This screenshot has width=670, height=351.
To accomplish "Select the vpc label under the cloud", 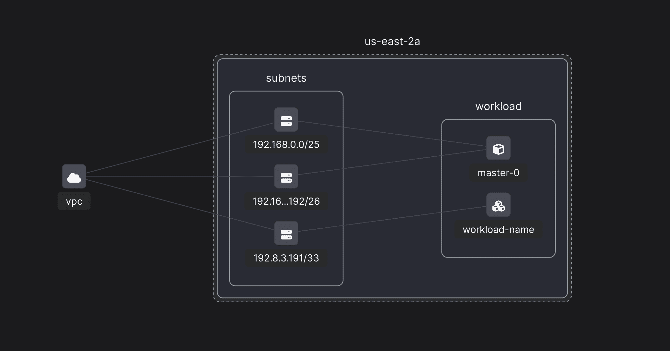I will 74,201.
